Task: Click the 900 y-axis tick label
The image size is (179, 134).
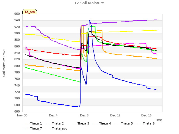Action: click(17, 33)
